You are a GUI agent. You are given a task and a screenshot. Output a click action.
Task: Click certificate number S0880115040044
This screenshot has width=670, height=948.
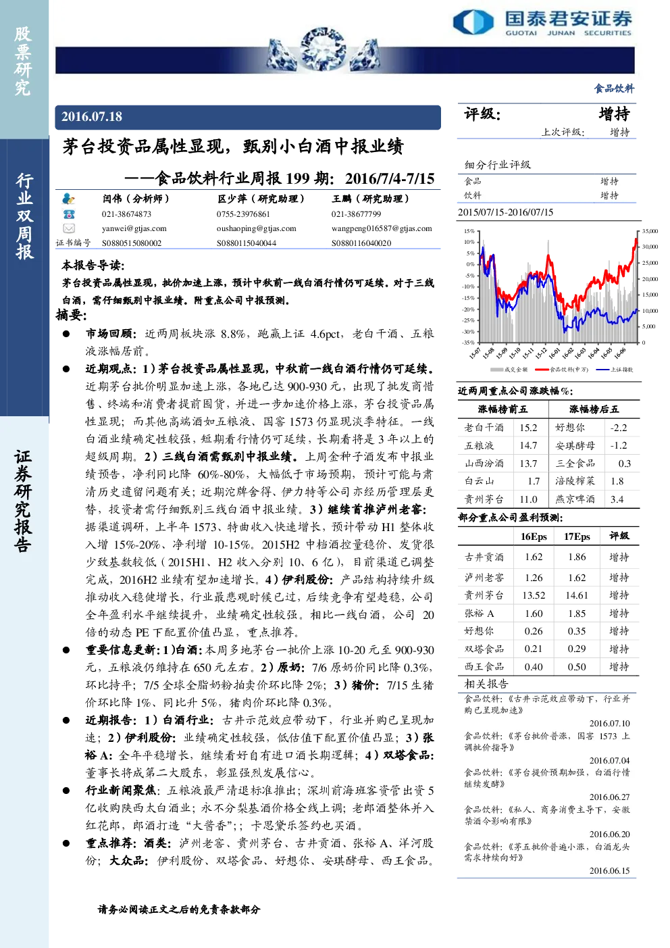(x=247, y=243)
